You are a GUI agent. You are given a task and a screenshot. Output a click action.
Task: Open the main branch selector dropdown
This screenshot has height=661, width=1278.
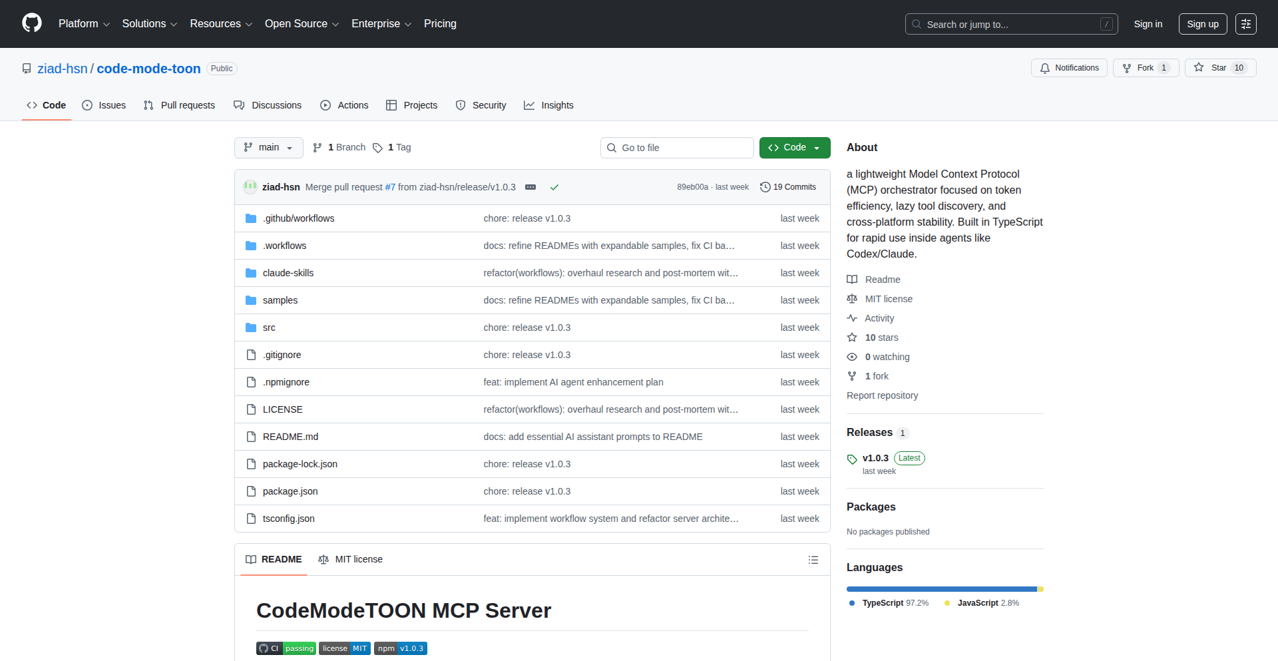268,147
